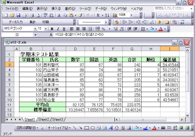This screenshot has width=195, height=137.
Task: Apply red font color on formatting toolbar
Action: pos(161,29)
